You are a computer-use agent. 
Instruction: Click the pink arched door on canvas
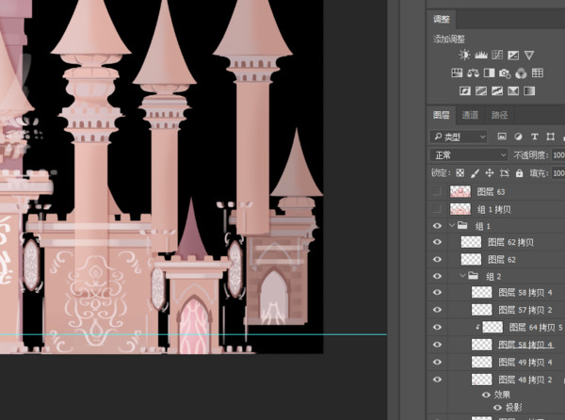coord(194,325)
